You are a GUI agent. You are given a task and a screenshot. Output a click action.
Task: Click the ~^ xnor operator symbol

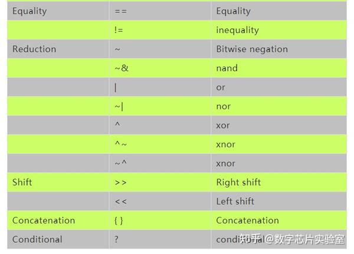(121, 163)
